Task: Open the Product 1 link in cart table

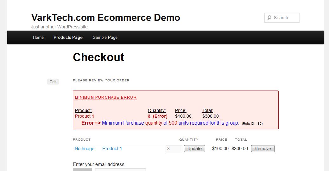Action: point(112,149)
